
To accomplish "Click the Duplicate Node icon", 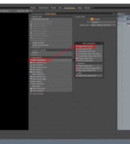I will tap(31, 43).
